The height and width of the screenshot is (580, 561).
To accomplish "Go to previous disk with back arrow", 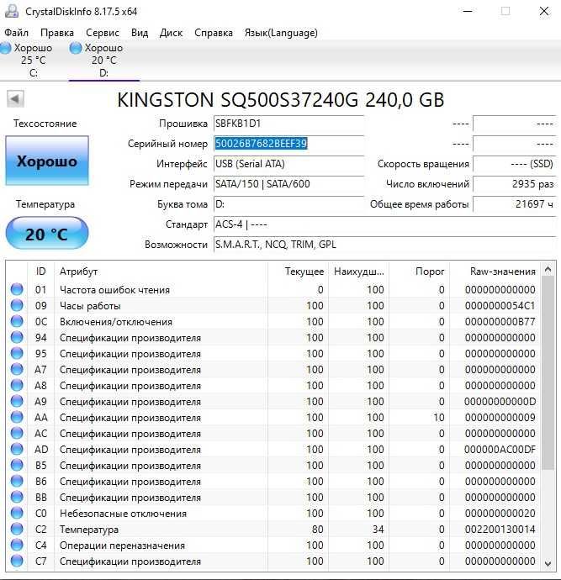I will (15, 98).
